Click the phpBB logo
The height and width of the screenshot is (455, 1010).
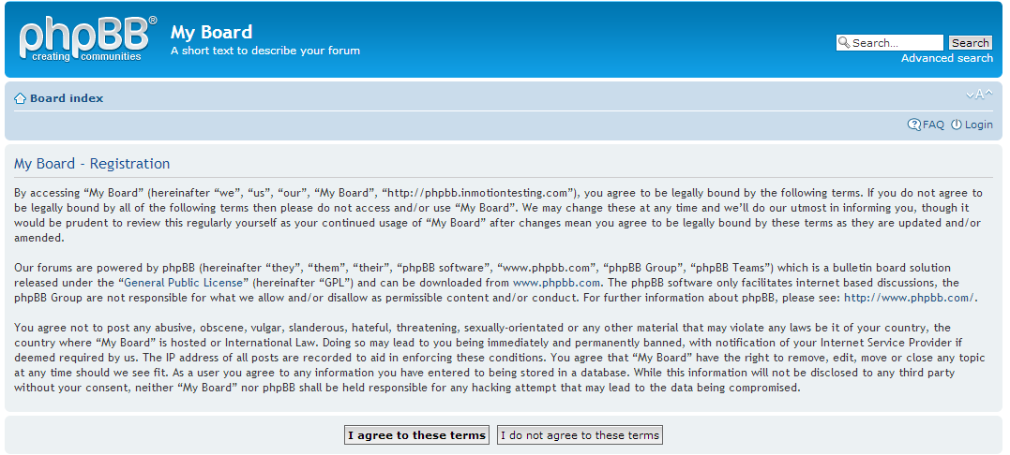(87, 38)
